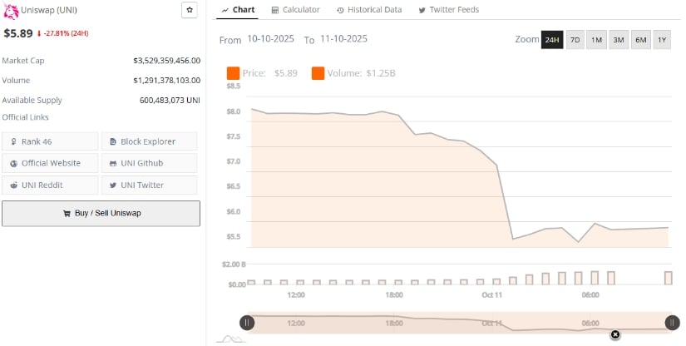686x346 pixels.
Task: Click the From date field
Action: (x=272, y=39)
